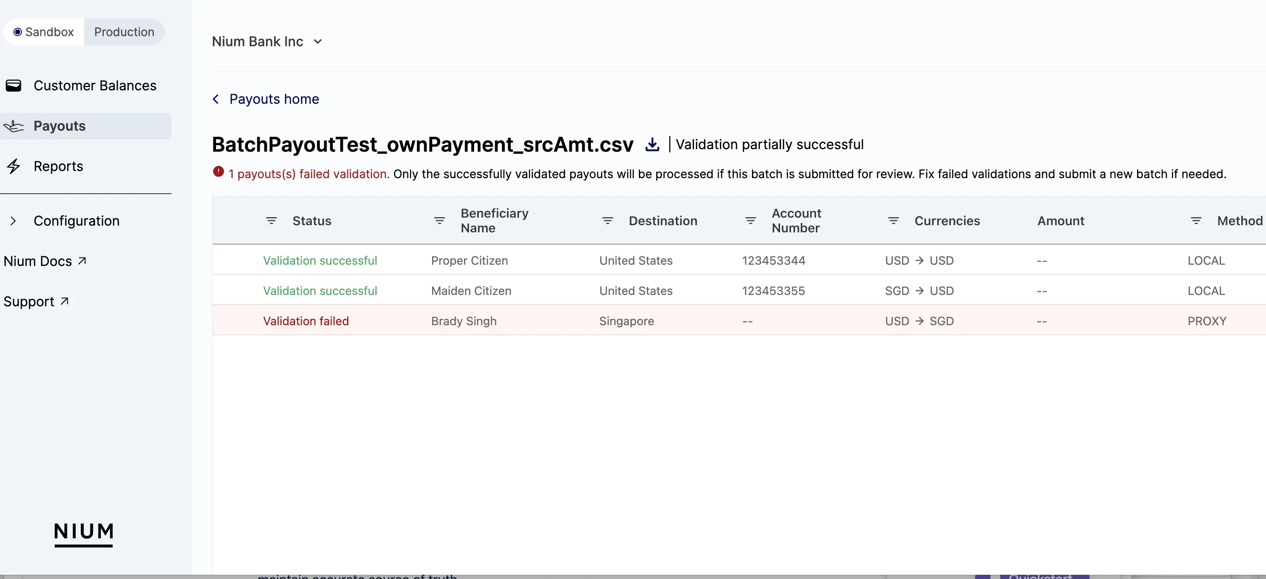Click the Destination column header
The image size is (1266, 579).
point(663,221)
